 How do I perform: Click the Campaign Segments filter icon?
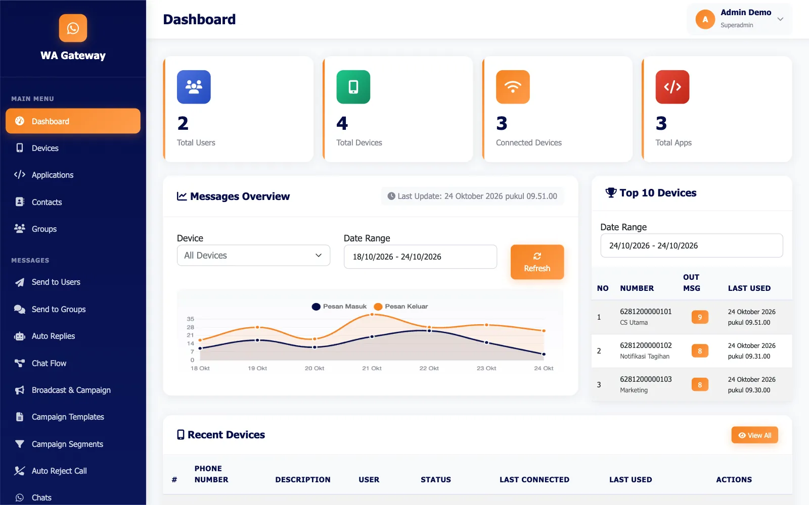pos(20,444)
